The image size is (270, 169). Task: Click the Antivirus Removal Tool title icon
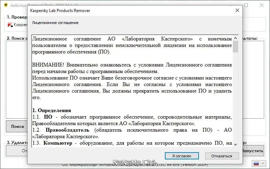pos(6,5)
